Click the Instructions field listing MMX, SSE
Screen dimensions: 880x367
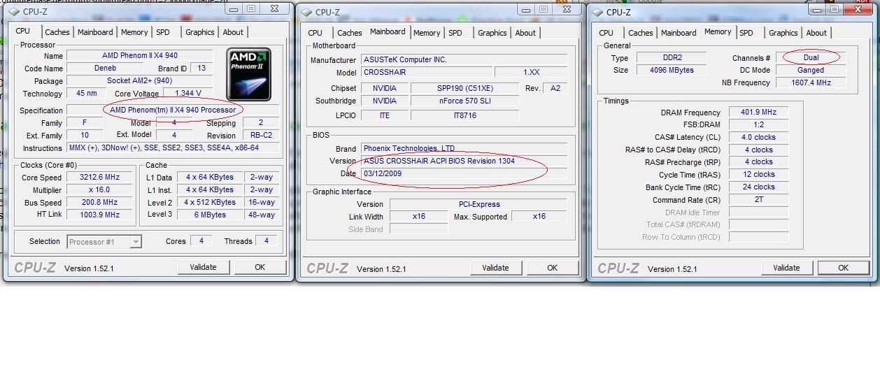pyautogui.click(x=173, y=148)
